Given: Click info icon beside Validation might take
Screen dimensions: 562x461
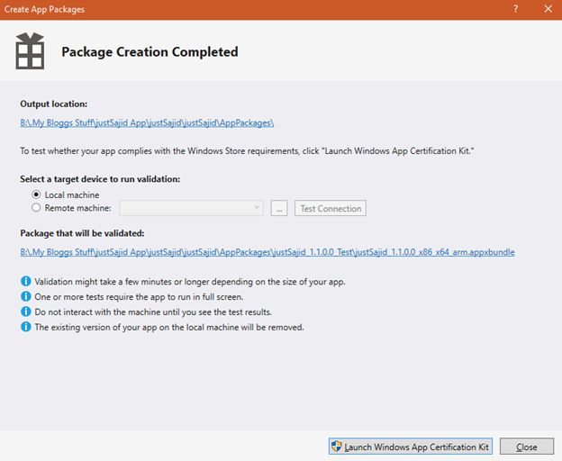Looking at the screenshot, I should [x=26, y=281].
